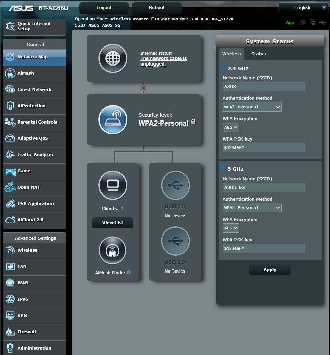Open Guest Network via its icon
Screen dimensions: 330x355
(10, 89)
